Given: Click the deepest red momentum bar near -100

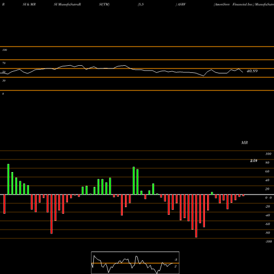Looking at the screenshot, I should 196,216.
